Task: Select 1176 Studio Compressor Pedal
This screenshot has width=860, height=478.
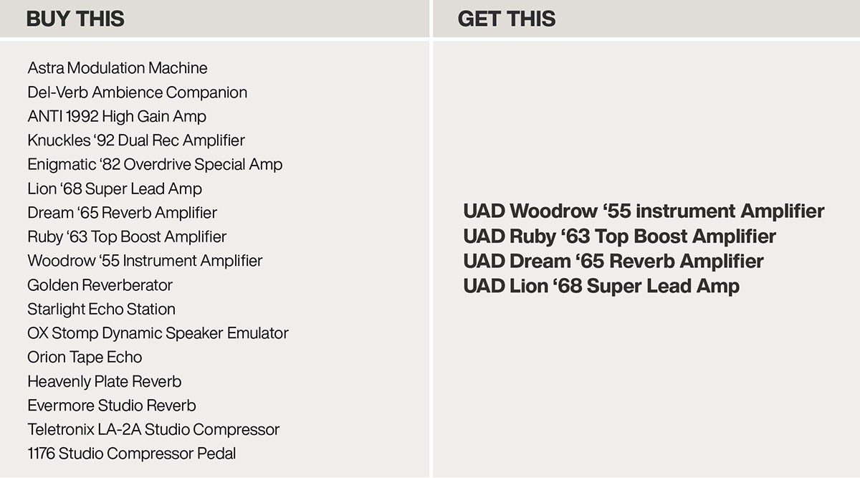Action: [131, 454]
